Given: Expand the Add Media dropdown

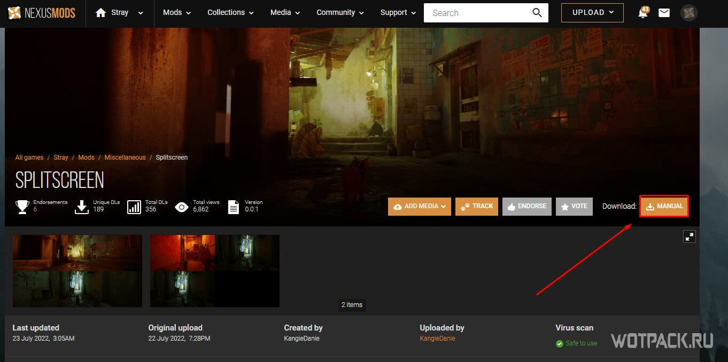Looking at the screenshot, I should pyautogui.click(x=420, y=206).
